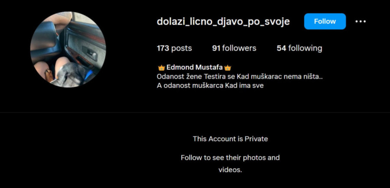Image resolution: width=390 pixels, height=188 pixels.
Task: View the 173 posts count
Action: point(174,48)
